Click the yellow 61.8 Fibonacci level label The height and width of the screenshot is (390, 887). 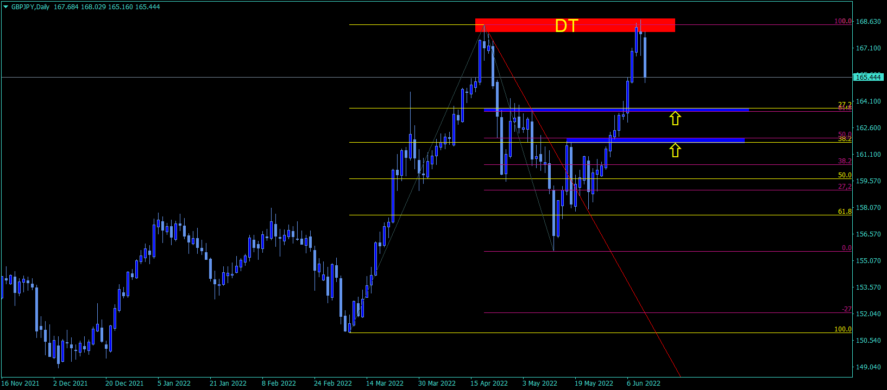pos(845,212)
